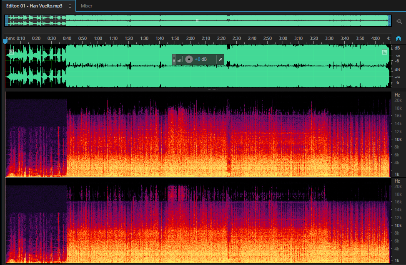Click 3:00 on the time ruler

pyautogui.click(x=283, y=38)
